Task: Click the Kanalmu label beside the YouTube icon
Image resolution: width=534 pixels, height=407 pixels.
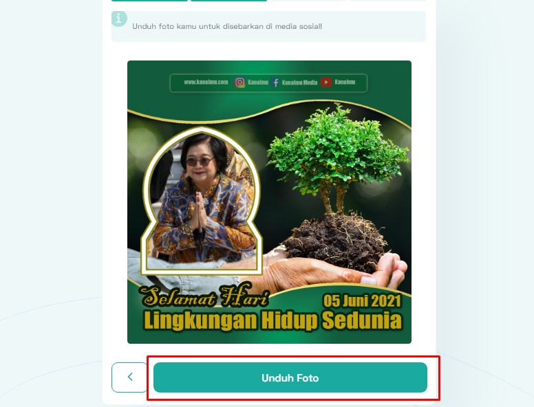Action: (345, 82)
